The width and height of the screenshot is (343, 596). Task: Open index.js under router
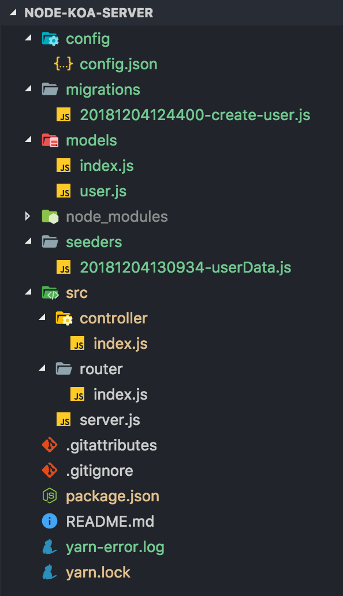coord(121,394)
